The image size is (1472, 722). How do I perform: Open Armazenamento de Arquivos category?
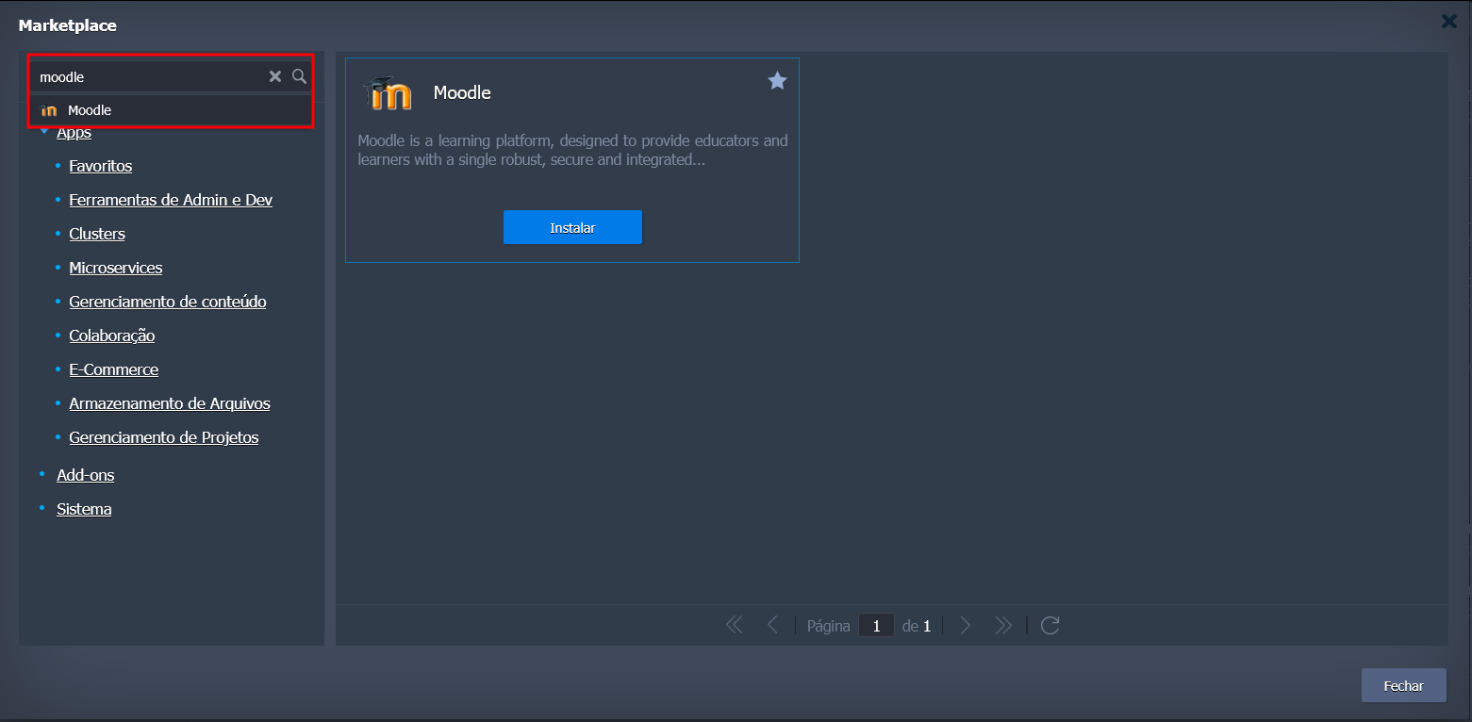tap(170, 403)
